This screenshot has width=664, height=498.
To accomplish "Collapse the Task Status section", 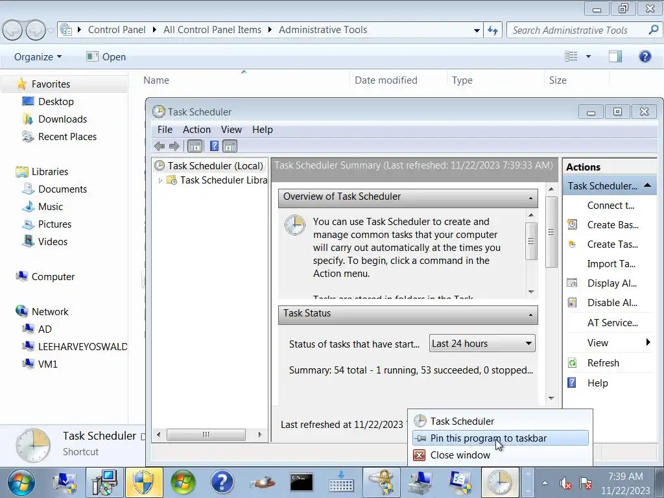I will pos(530,314).
